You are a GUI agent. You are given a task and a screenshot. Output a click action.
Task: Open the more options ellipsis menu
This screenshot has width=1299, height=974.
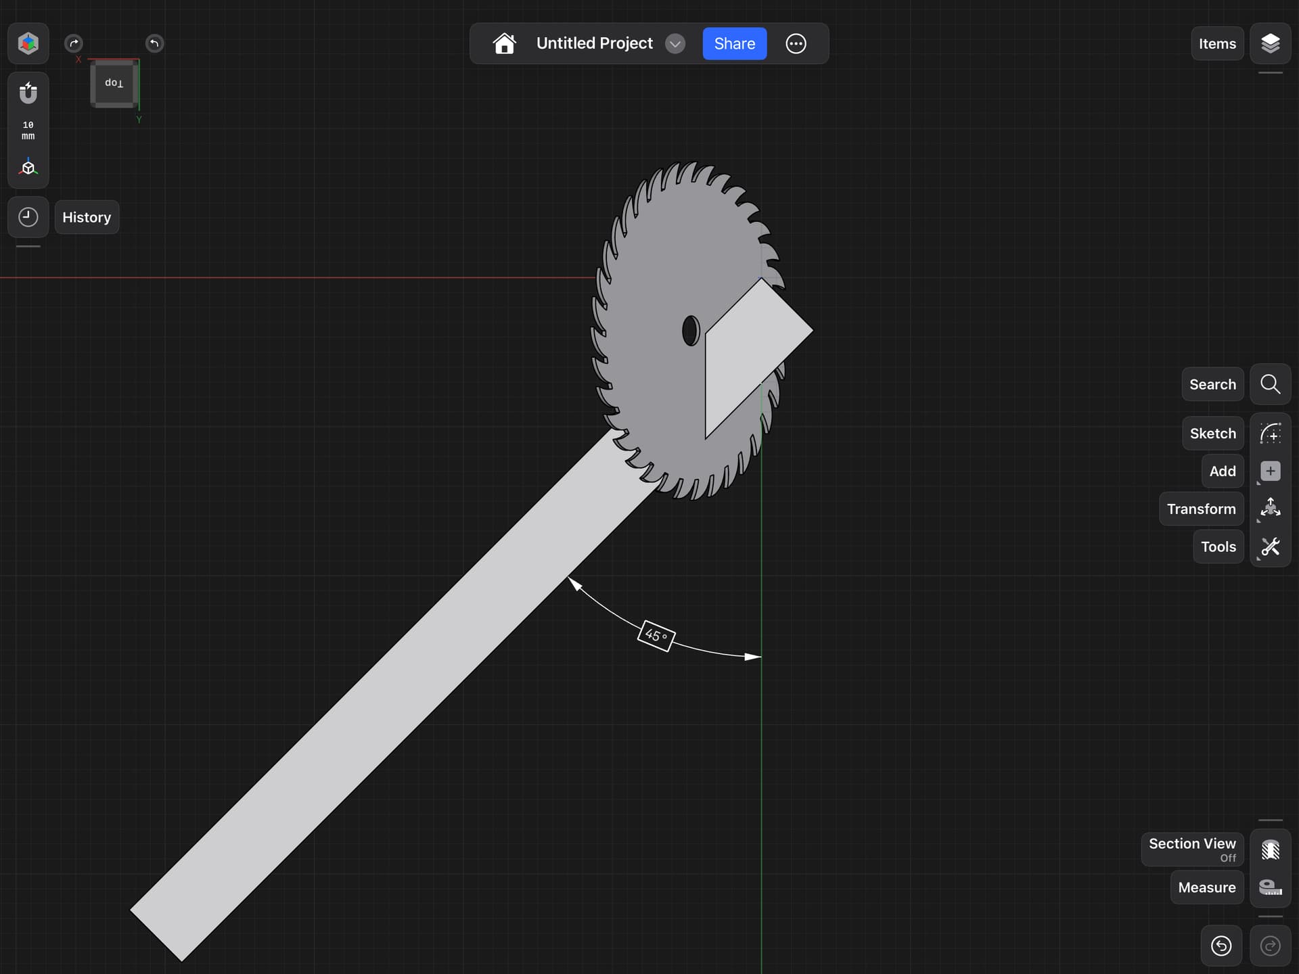coord(796,43)
